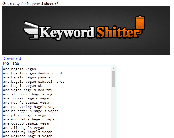Click the line 'are all bagels vegan'
174x138 pixels.
24,128
